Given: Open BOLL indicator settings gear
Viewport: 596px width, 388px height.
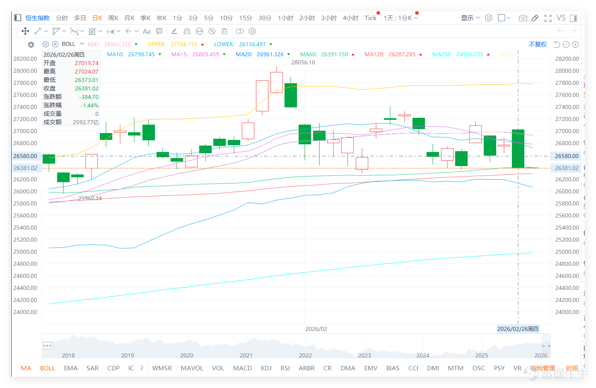Looking at the screenshot, I should pos(45,44).
